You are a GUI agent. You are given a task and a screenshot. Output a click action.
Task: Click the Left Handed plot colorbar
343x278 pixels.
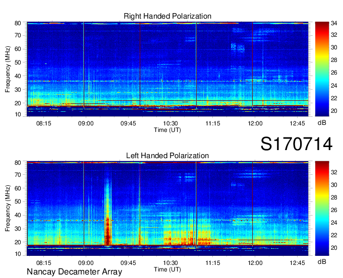pyautogui.click(x=322, y=208)
